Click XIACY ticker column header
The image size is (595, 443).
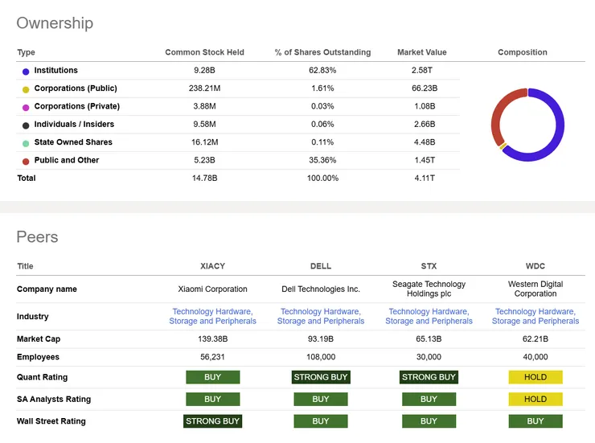(x=212, y=266)
